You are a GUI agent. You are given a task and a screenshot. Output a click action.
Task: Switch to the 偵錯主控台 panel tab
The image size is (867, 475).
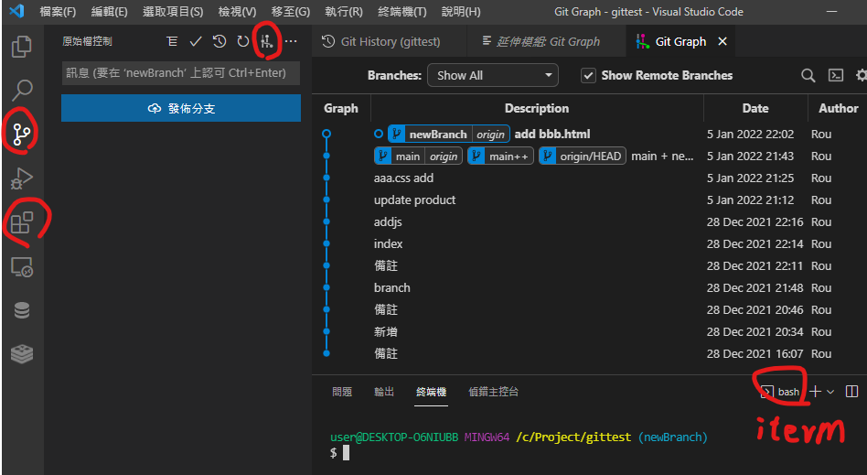[493, 392]
